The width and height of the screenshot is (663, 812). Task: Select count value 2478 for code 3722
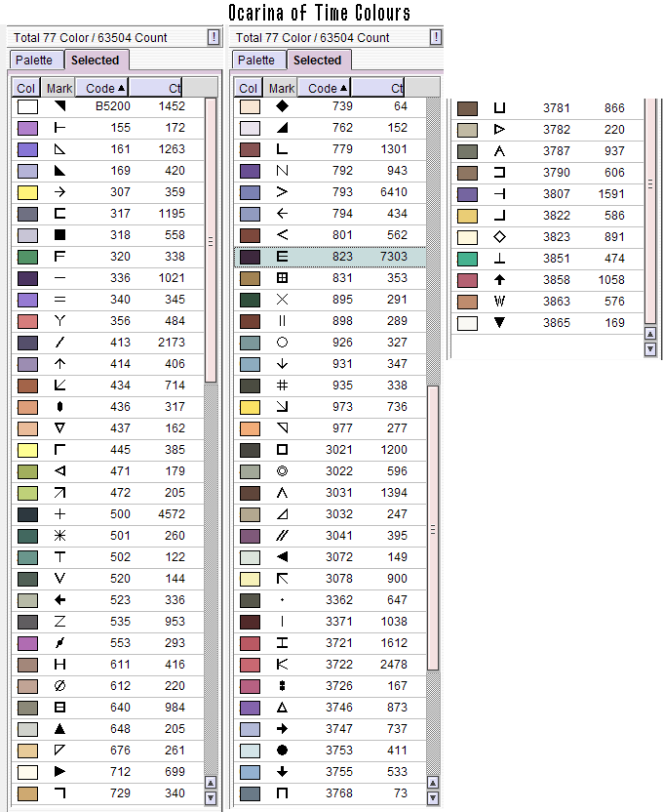394,665
